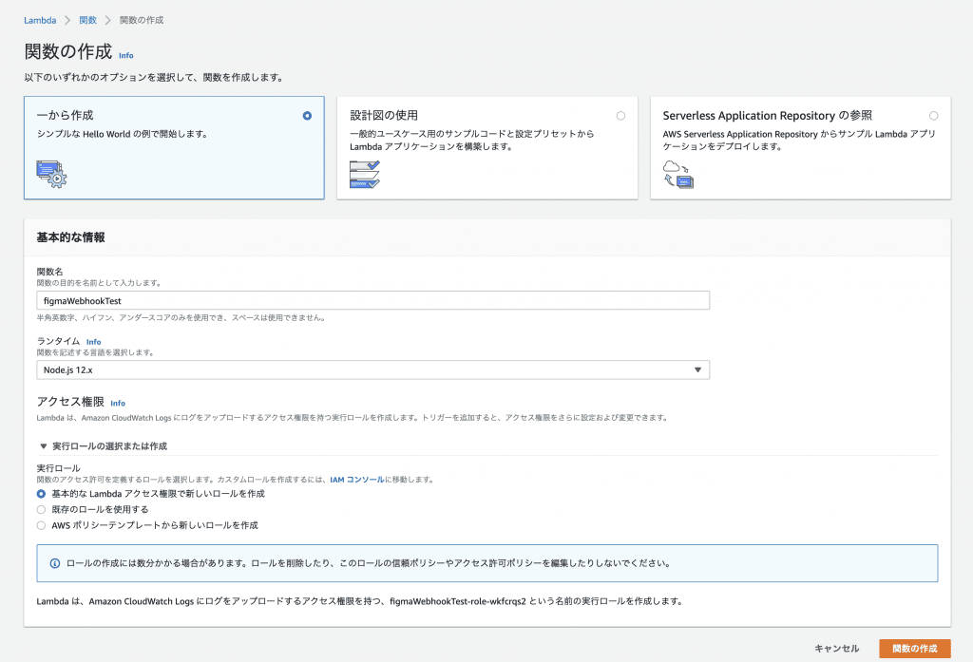Open Lambda breadcrumb link
Image resolution: width=973 pixels, height=662 pixels.
[x=40, y=21]
